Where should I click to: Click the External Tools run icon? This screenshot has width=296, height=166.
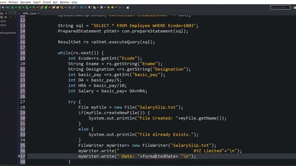click(34, 7)
